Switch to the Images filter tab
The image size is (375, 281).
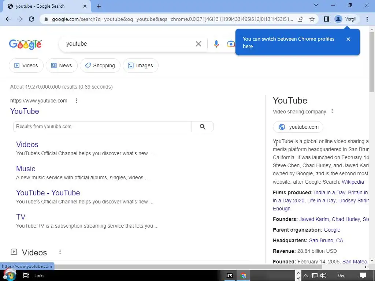tap(141, 65)
